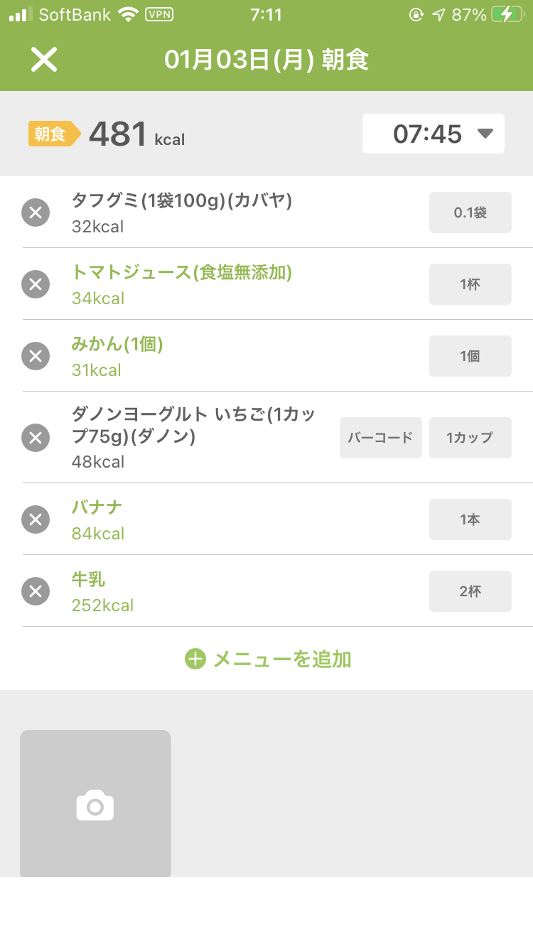Screen dimensions: 533x948
Task: Edit the 1個 quantity for みかん
Action: (x=470, y=356)
